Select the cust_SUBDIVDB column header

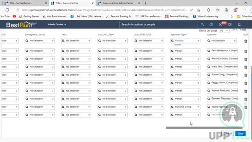143,34
